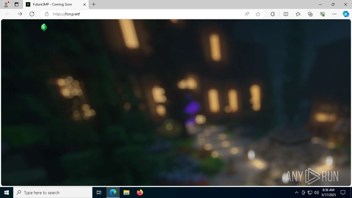Launch Firefox from the taskbar

[140, 193]
